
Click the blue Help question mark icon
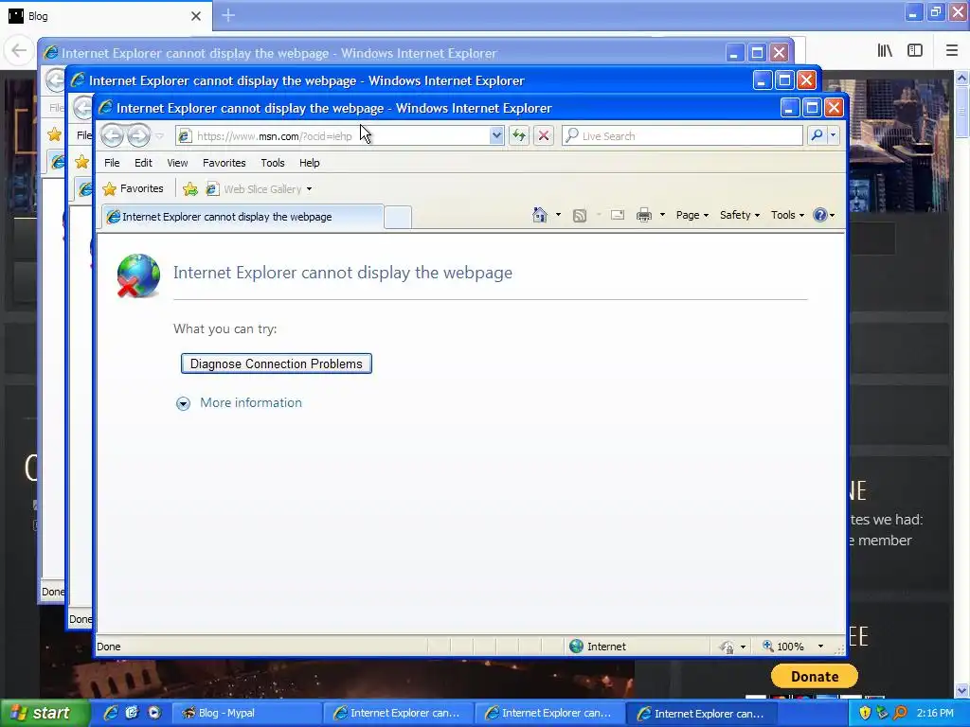pos(820,215)
